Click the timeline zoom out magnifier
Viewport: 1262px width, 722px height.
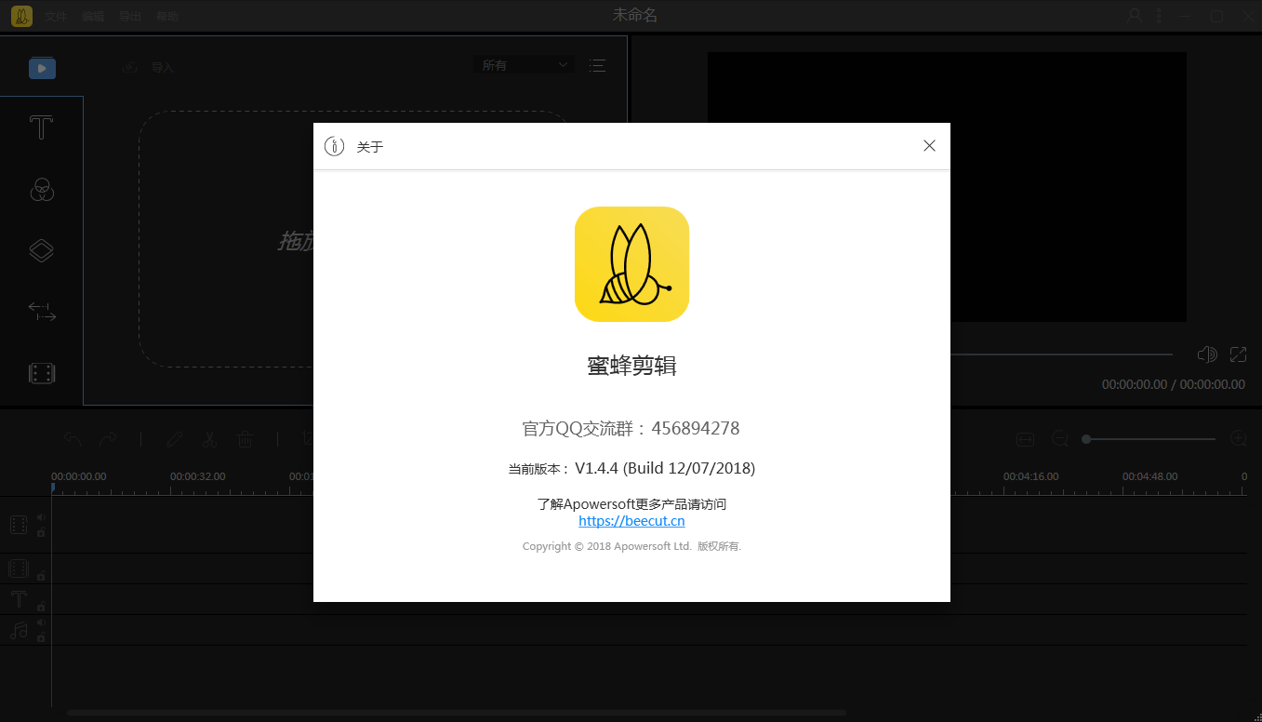coord(1060,439)
